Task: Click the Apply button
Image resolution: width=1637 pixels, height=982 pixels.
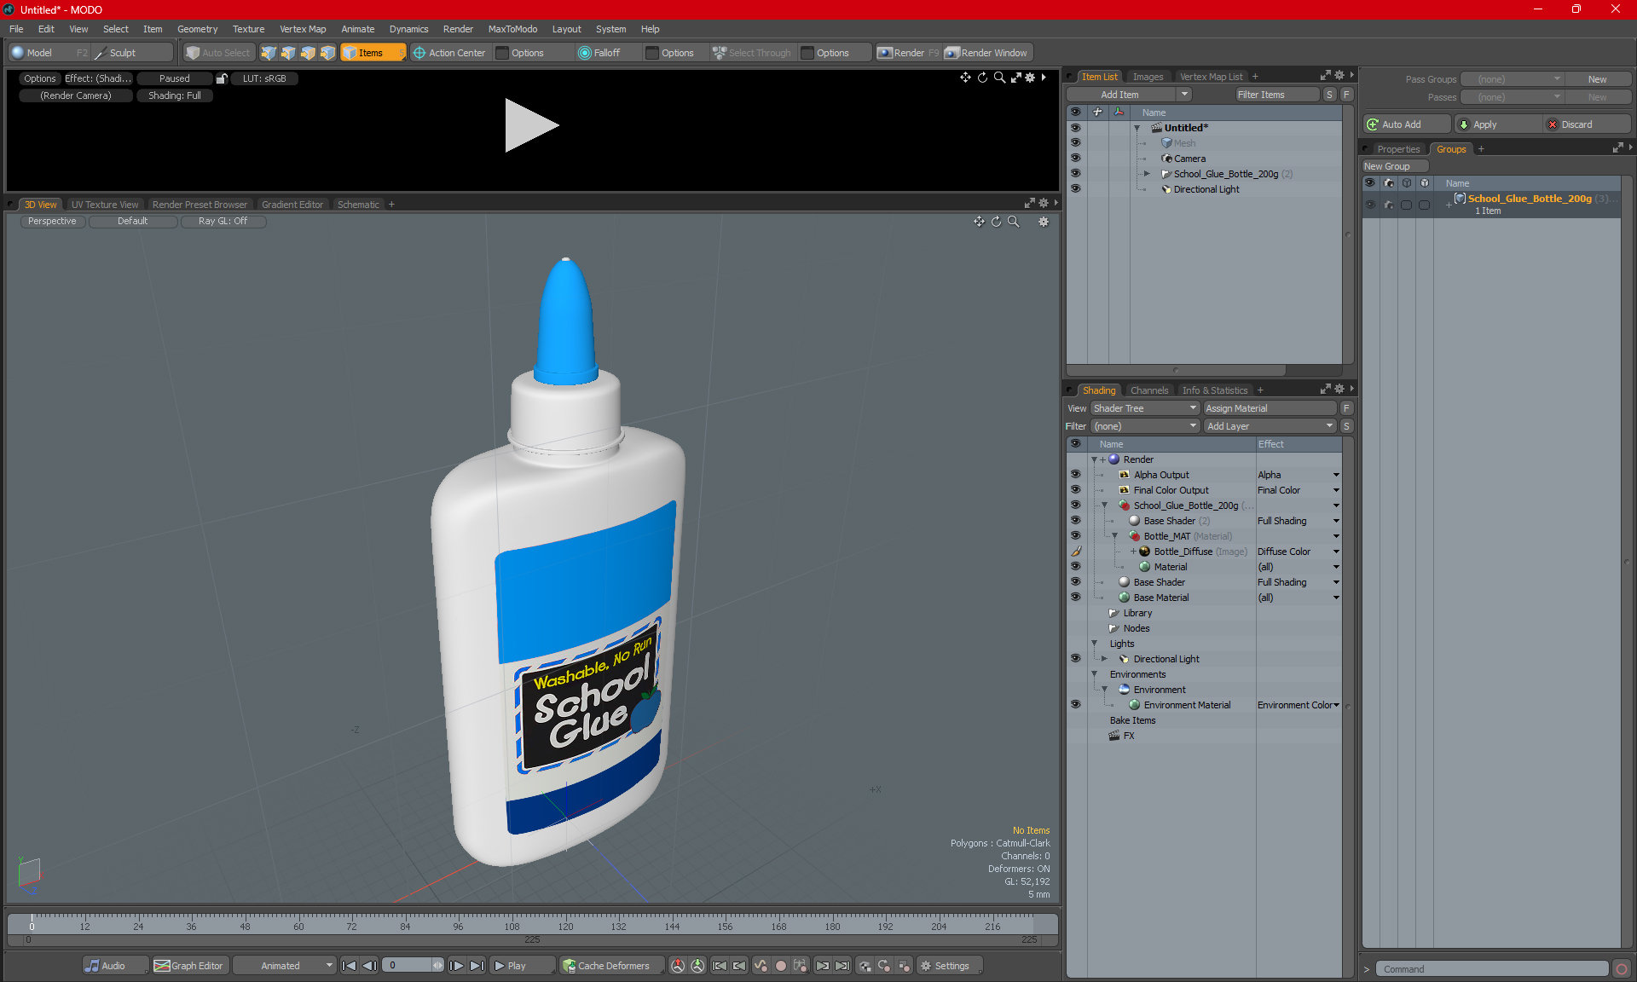Action: coord(1497,124)
